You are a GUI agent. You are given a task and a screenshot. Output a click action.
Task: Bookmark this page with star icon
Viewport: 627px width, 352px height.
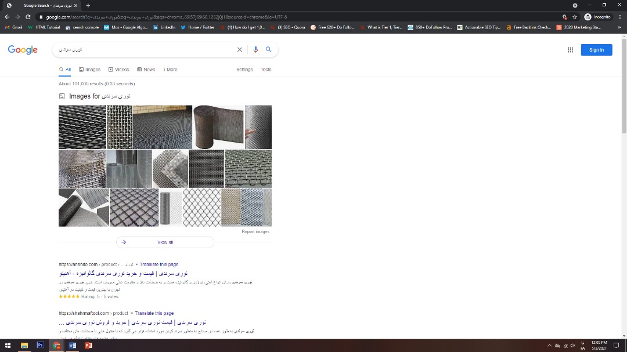click(575, 17)
